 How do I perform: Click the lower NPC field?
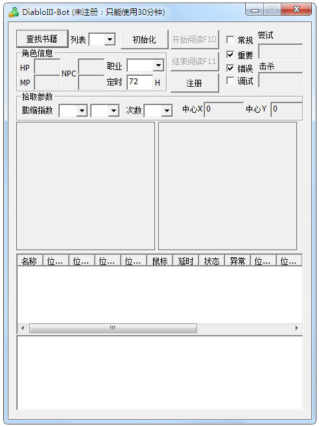(x=91, y=82)
